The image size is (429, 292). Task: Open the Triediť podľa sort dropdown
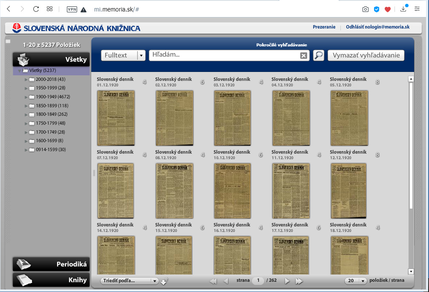tap(130, 281)
